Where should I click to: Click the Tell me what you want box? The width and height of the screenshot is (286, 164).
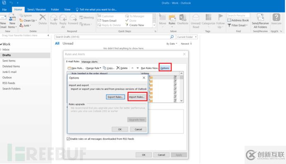(96, 10)
